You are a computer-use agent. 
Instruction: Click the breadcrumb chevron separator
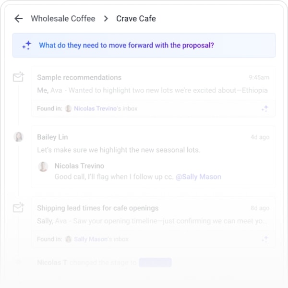(106, 19)
